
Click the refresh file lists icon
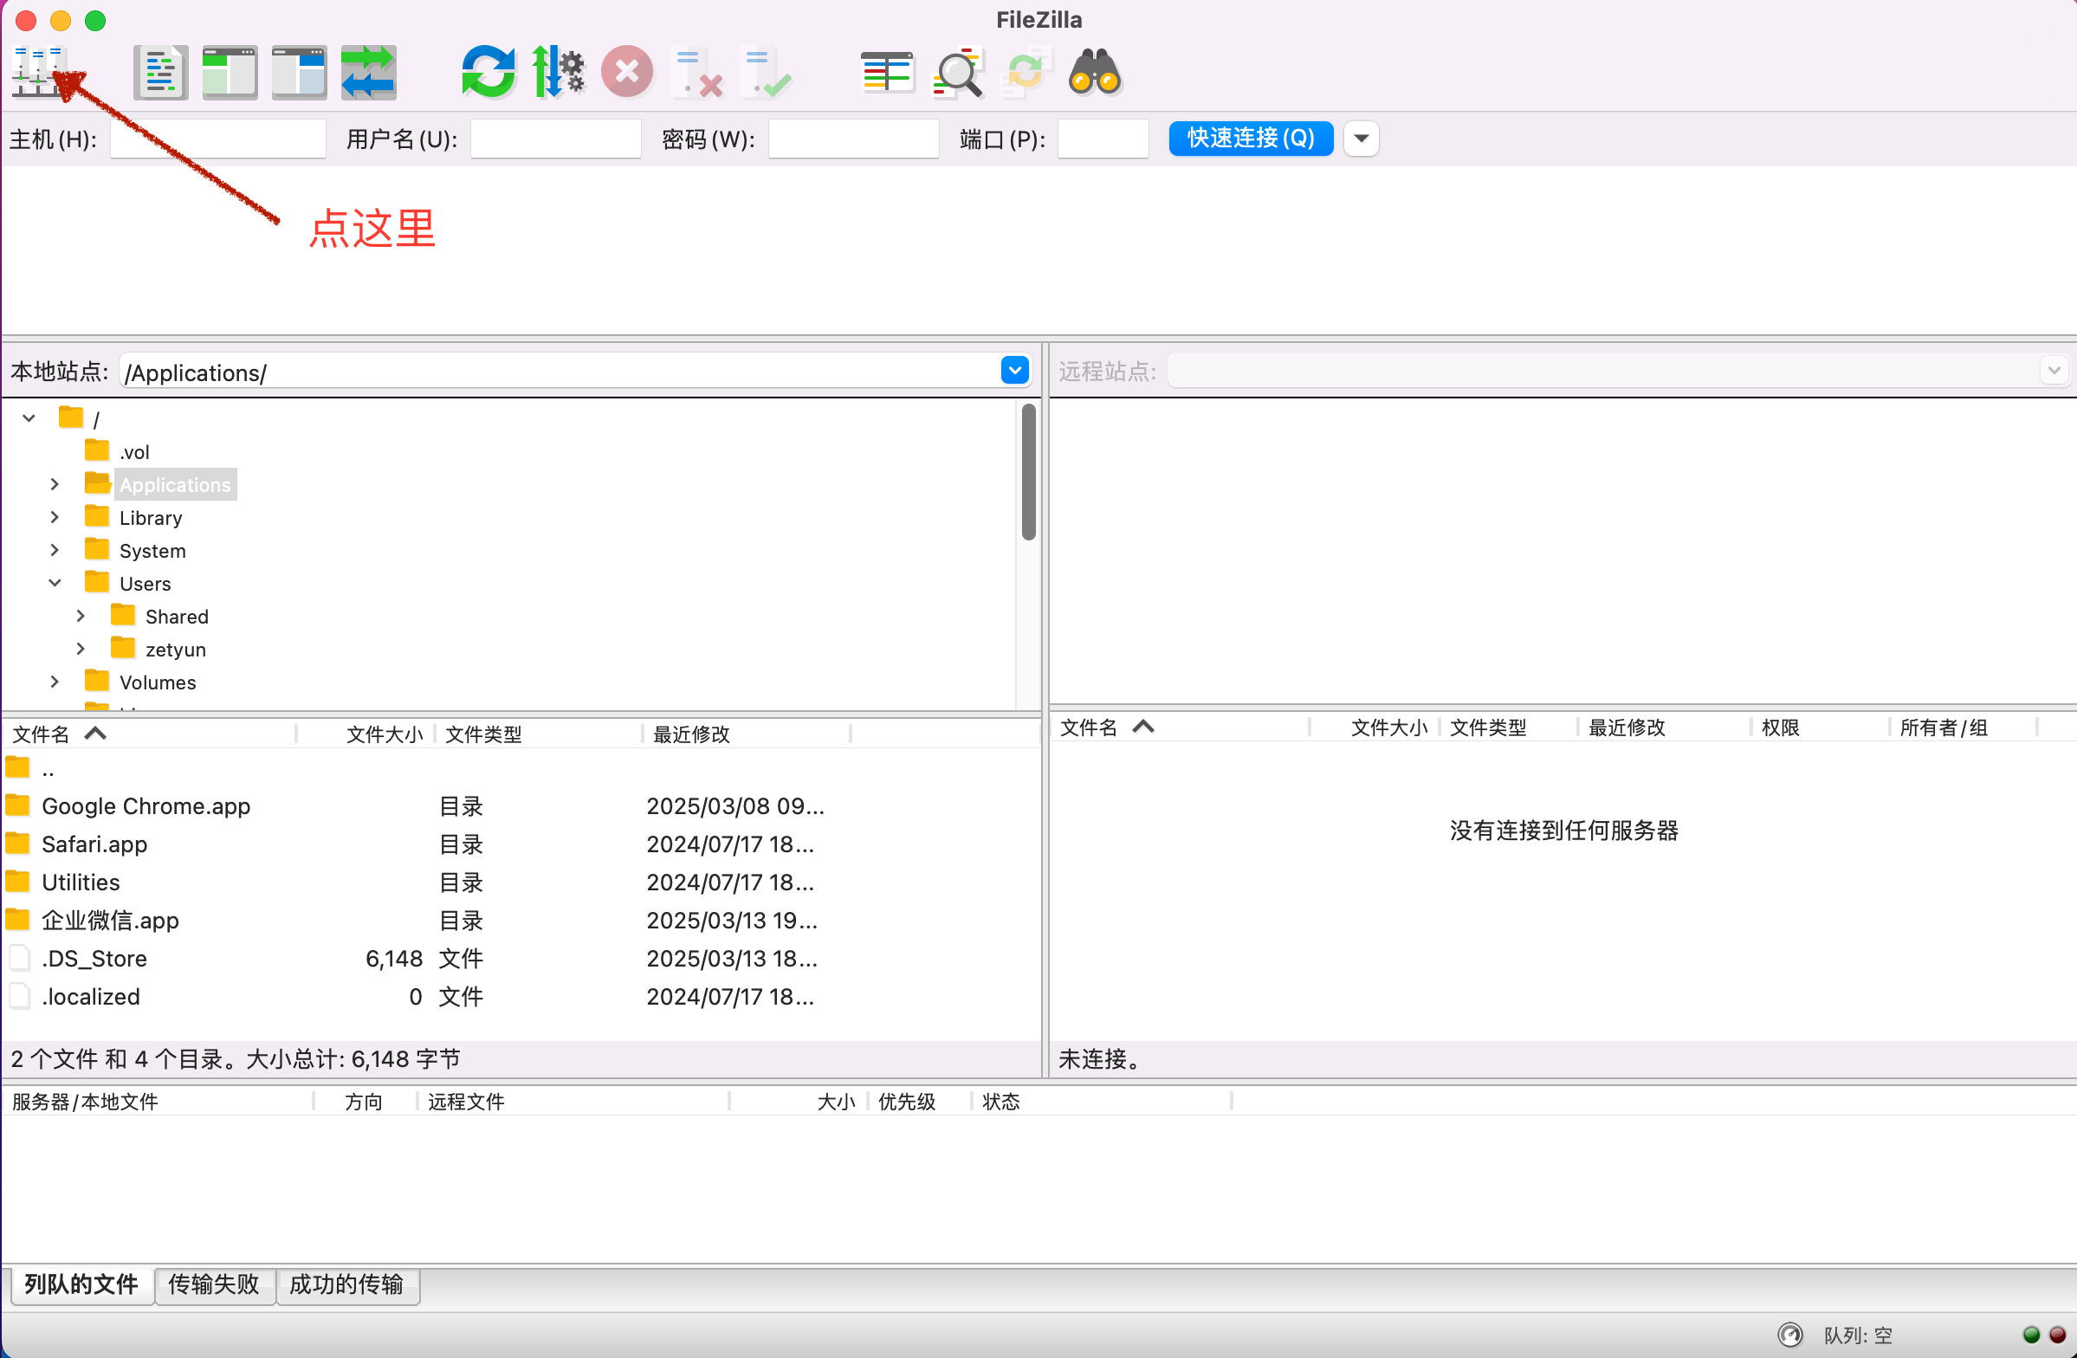click(488, 72)
